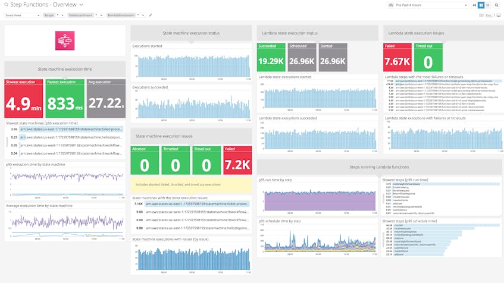Click the State machine execution status header
Image resolution: width=504 pixels, height=283 pixels.
191,33
